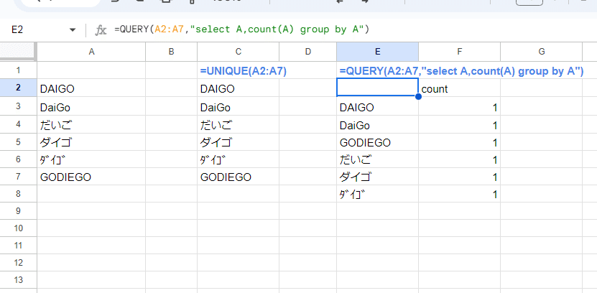597x293 pixels.
Task: Select row 8 header
Action: (x=18, y=194)
